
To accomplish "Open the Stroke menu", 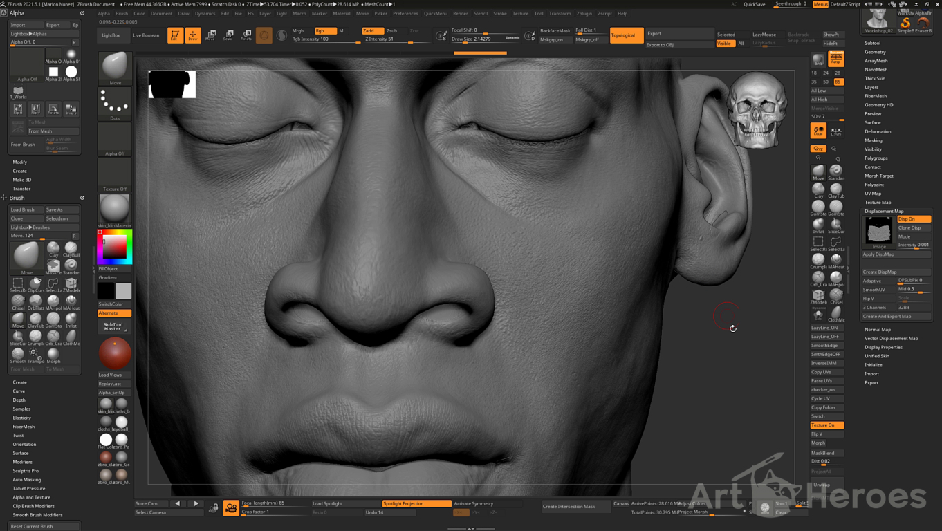I will (500, 13).
